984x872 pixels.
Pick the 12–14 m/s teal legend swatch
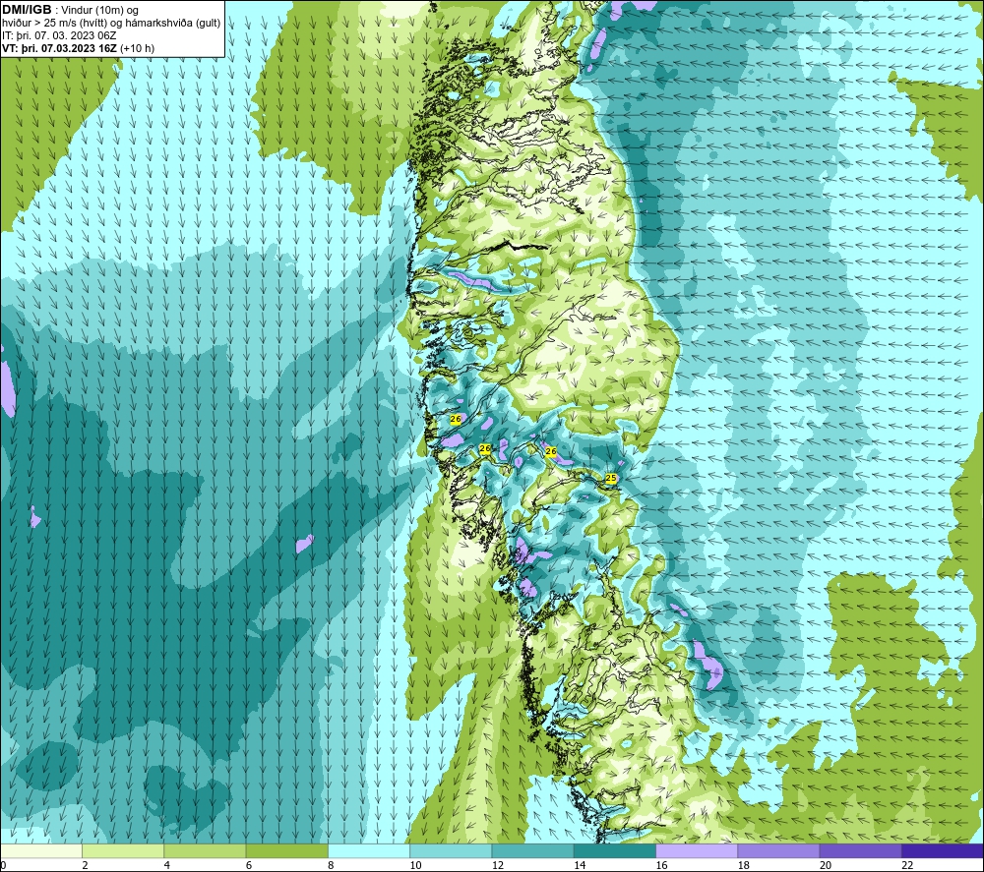pyautogui.click(x=532, y=850)
